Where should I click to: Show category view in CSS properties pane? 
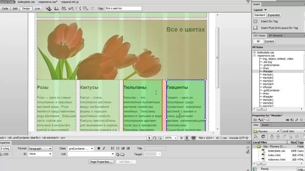coord(254,120)
